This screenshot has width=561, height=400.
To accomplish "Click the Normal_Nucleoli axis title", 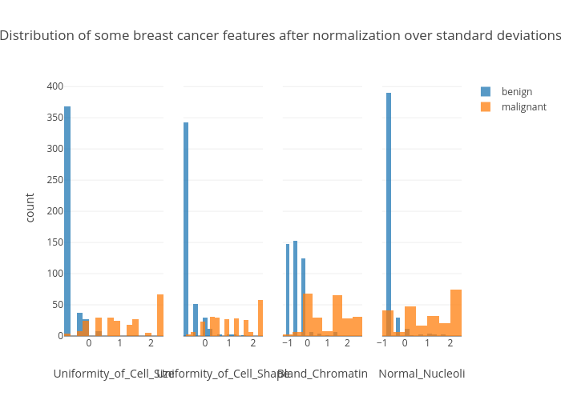I will pos(422,374).
